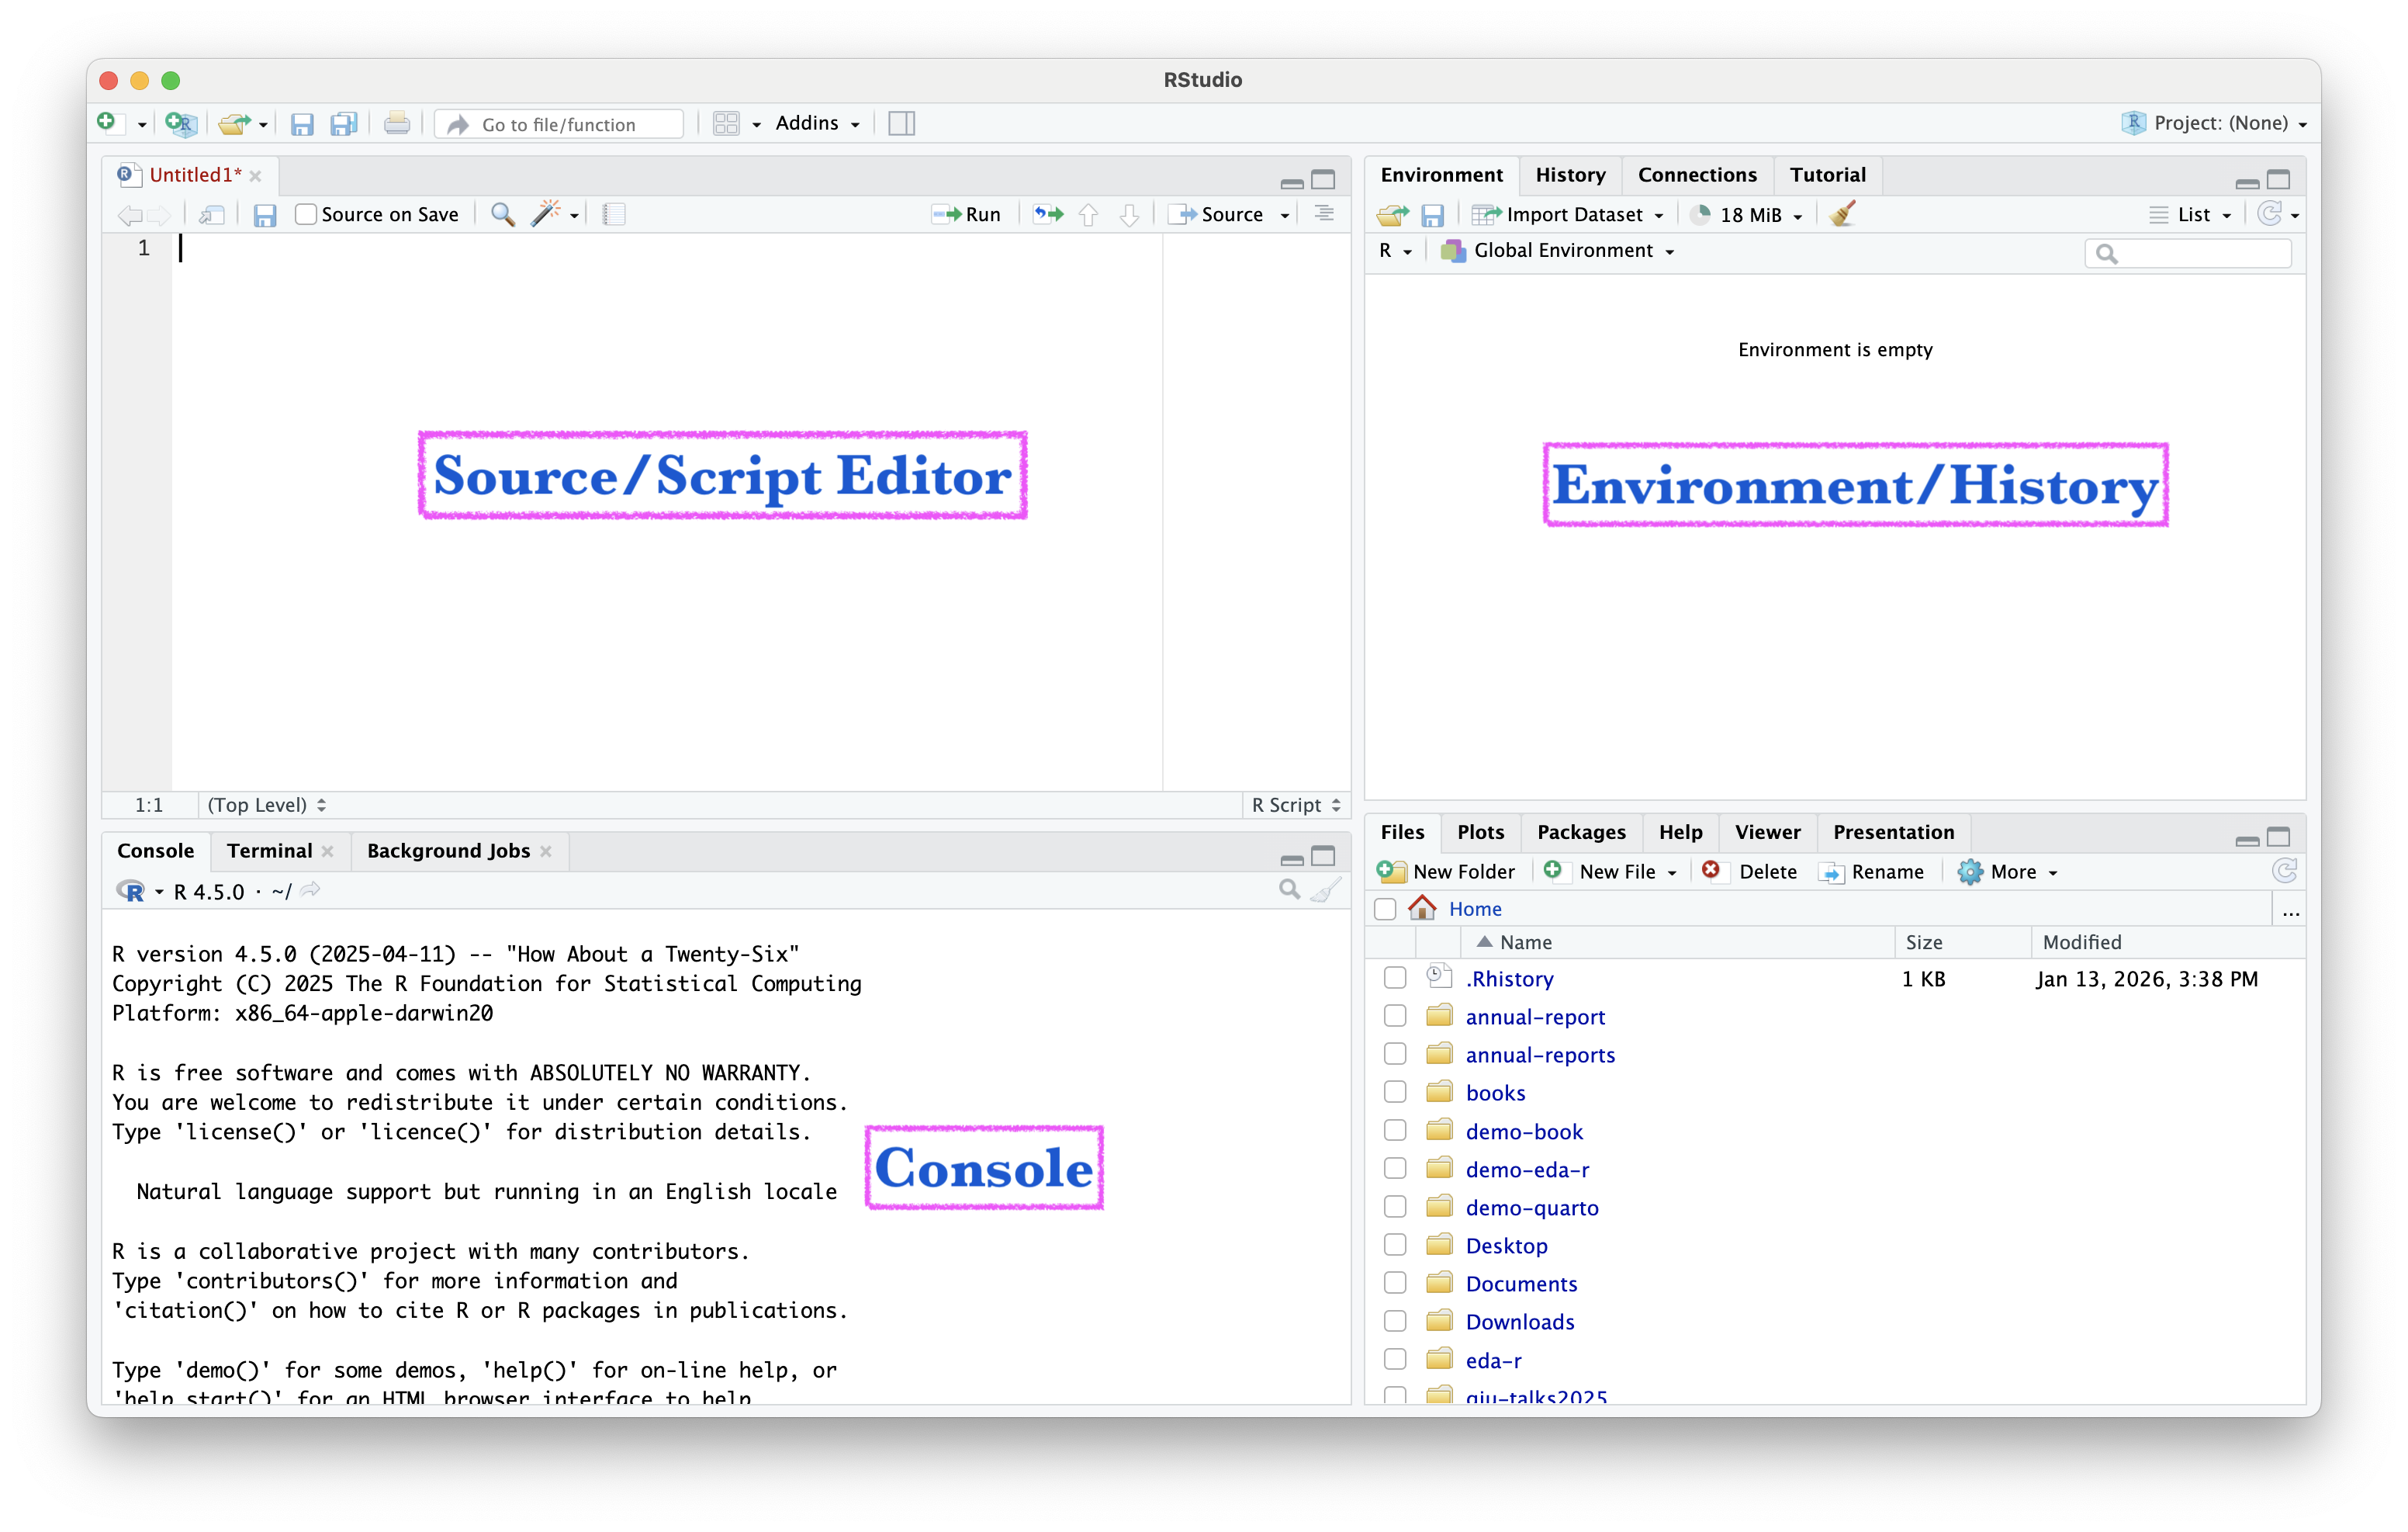The width and height of the screenshot is (2408, 1532).
Task: Enable the Source on Save checkbox
Action: pos(306,214)
